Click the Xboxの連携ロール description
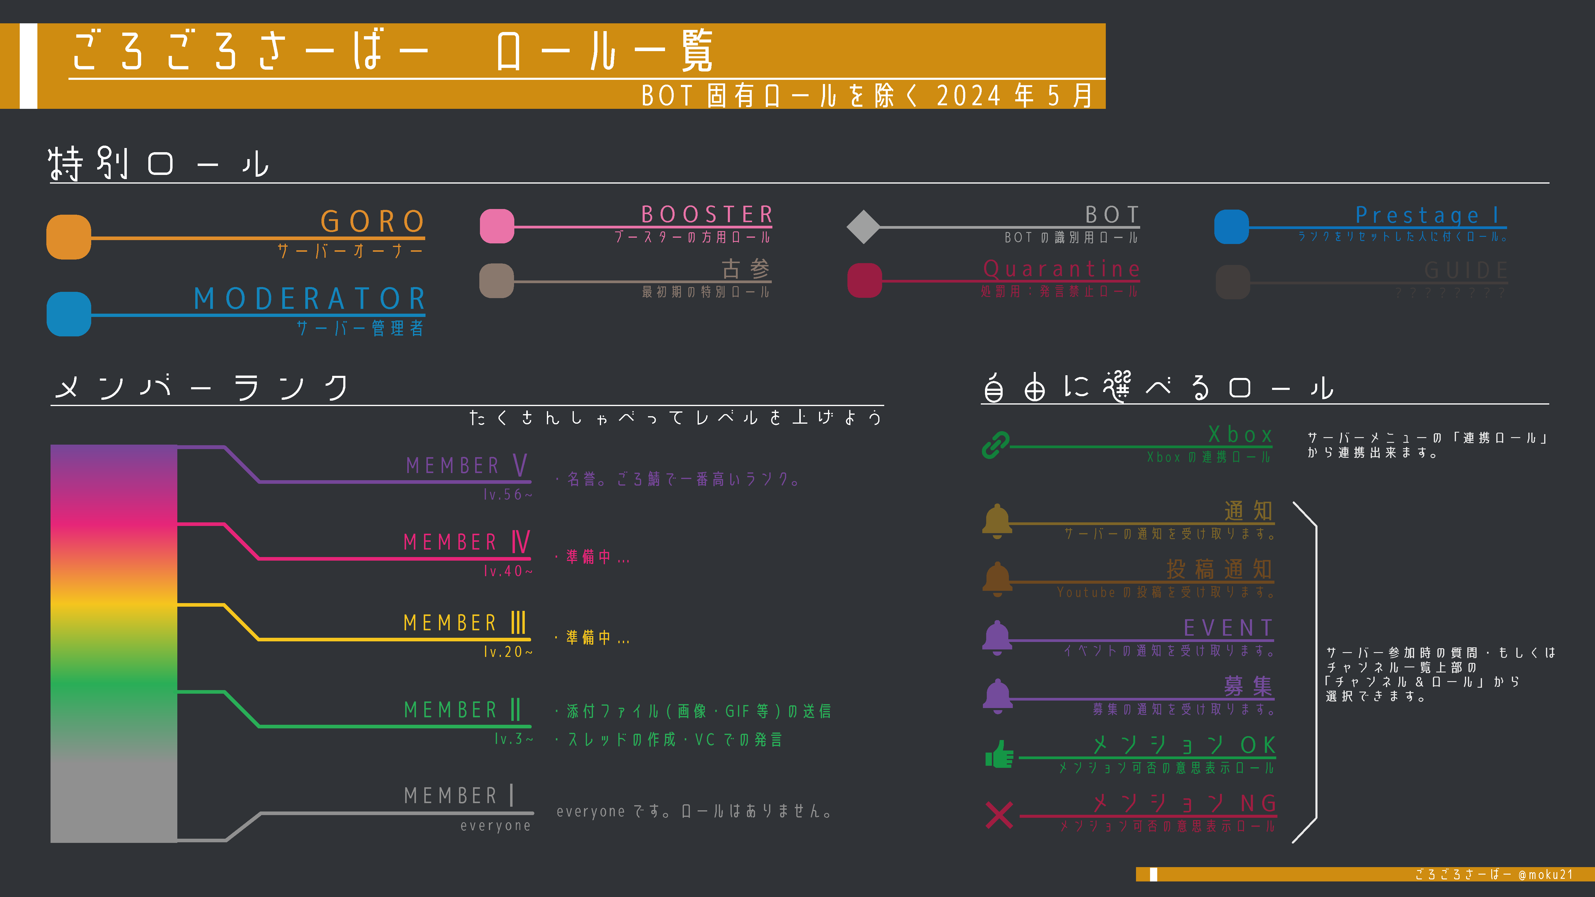Image resolution: width=1595 pixels, height=897 pixels. click(x=1209, y=457)
